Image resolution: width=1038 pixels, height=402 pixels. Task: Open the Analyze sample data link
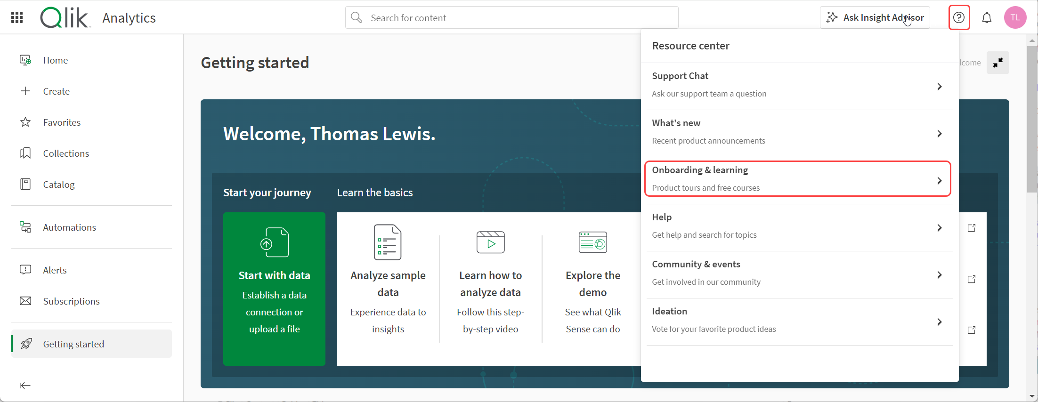click(388, 284)
